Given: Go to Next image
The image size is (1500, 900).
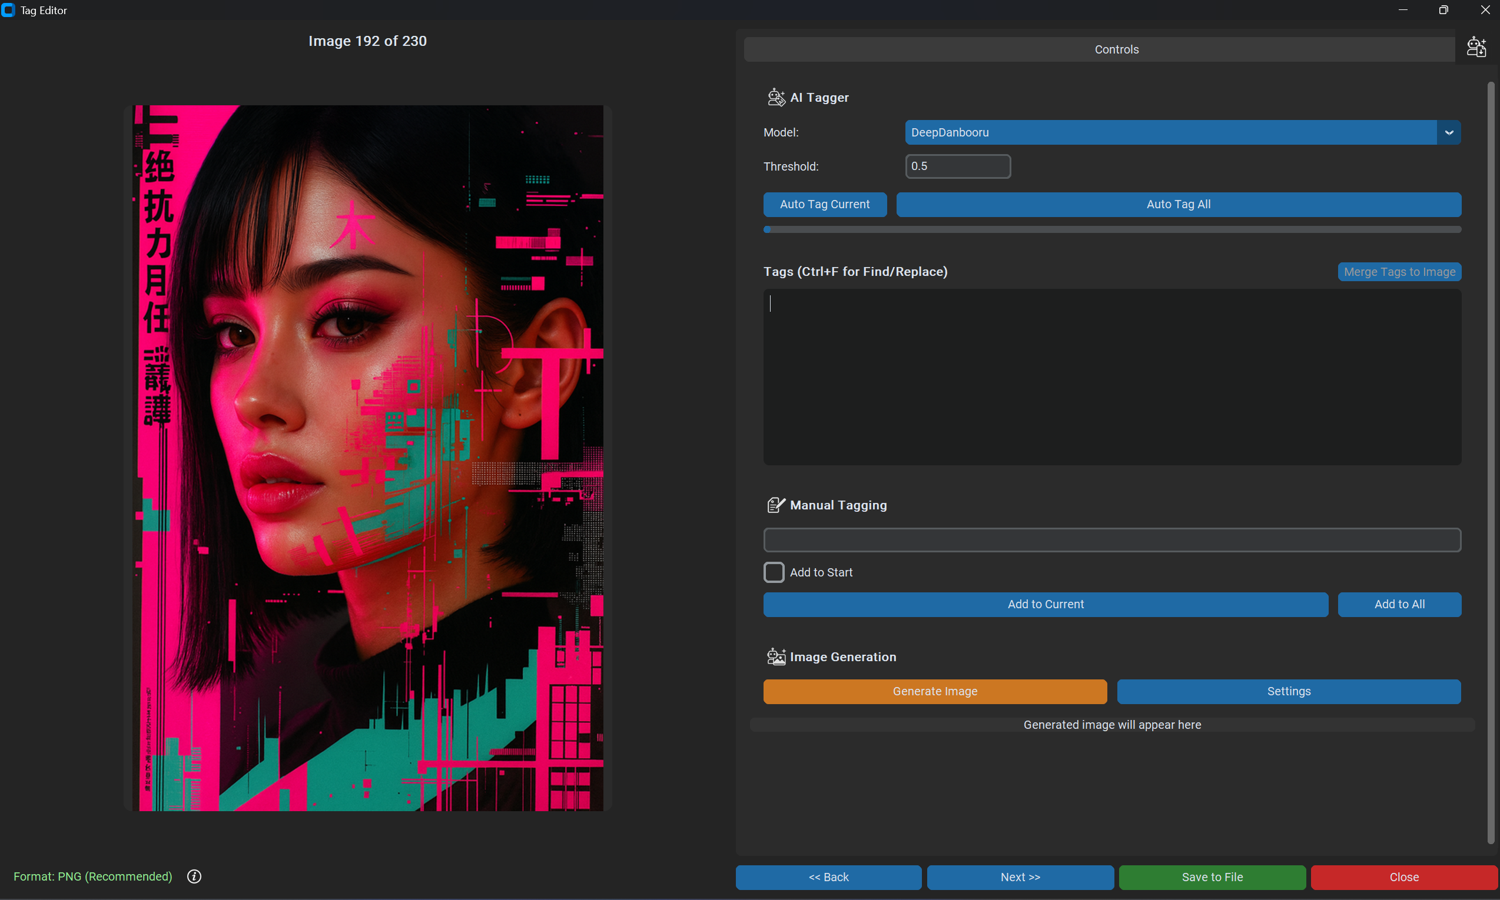Looking at the screenshot, I should 1020,877.
